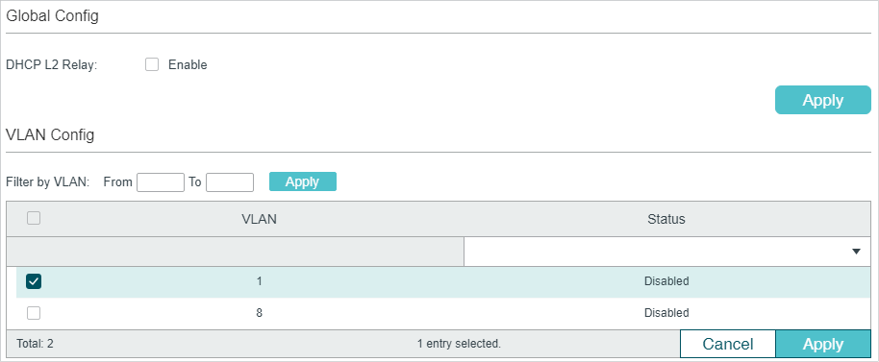Select the Status column header
879x362 pixels.
point(666,219)
